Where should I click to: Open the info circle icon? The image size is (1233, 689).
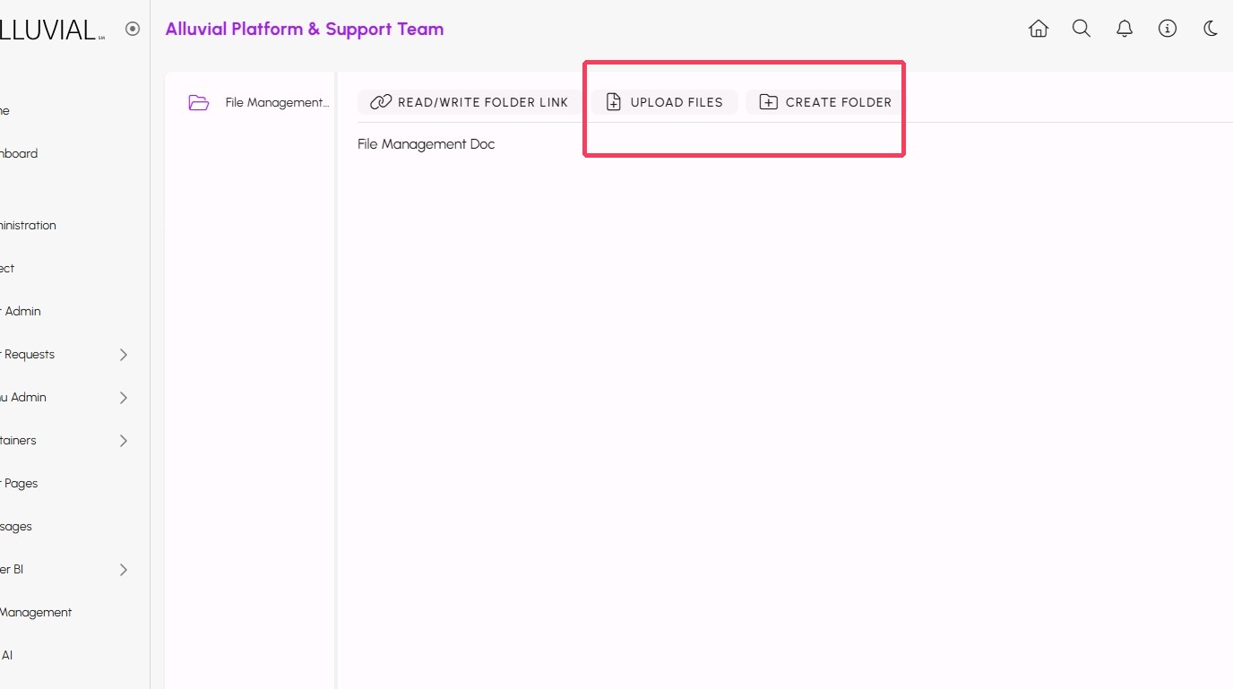[x=1168, y=29]
